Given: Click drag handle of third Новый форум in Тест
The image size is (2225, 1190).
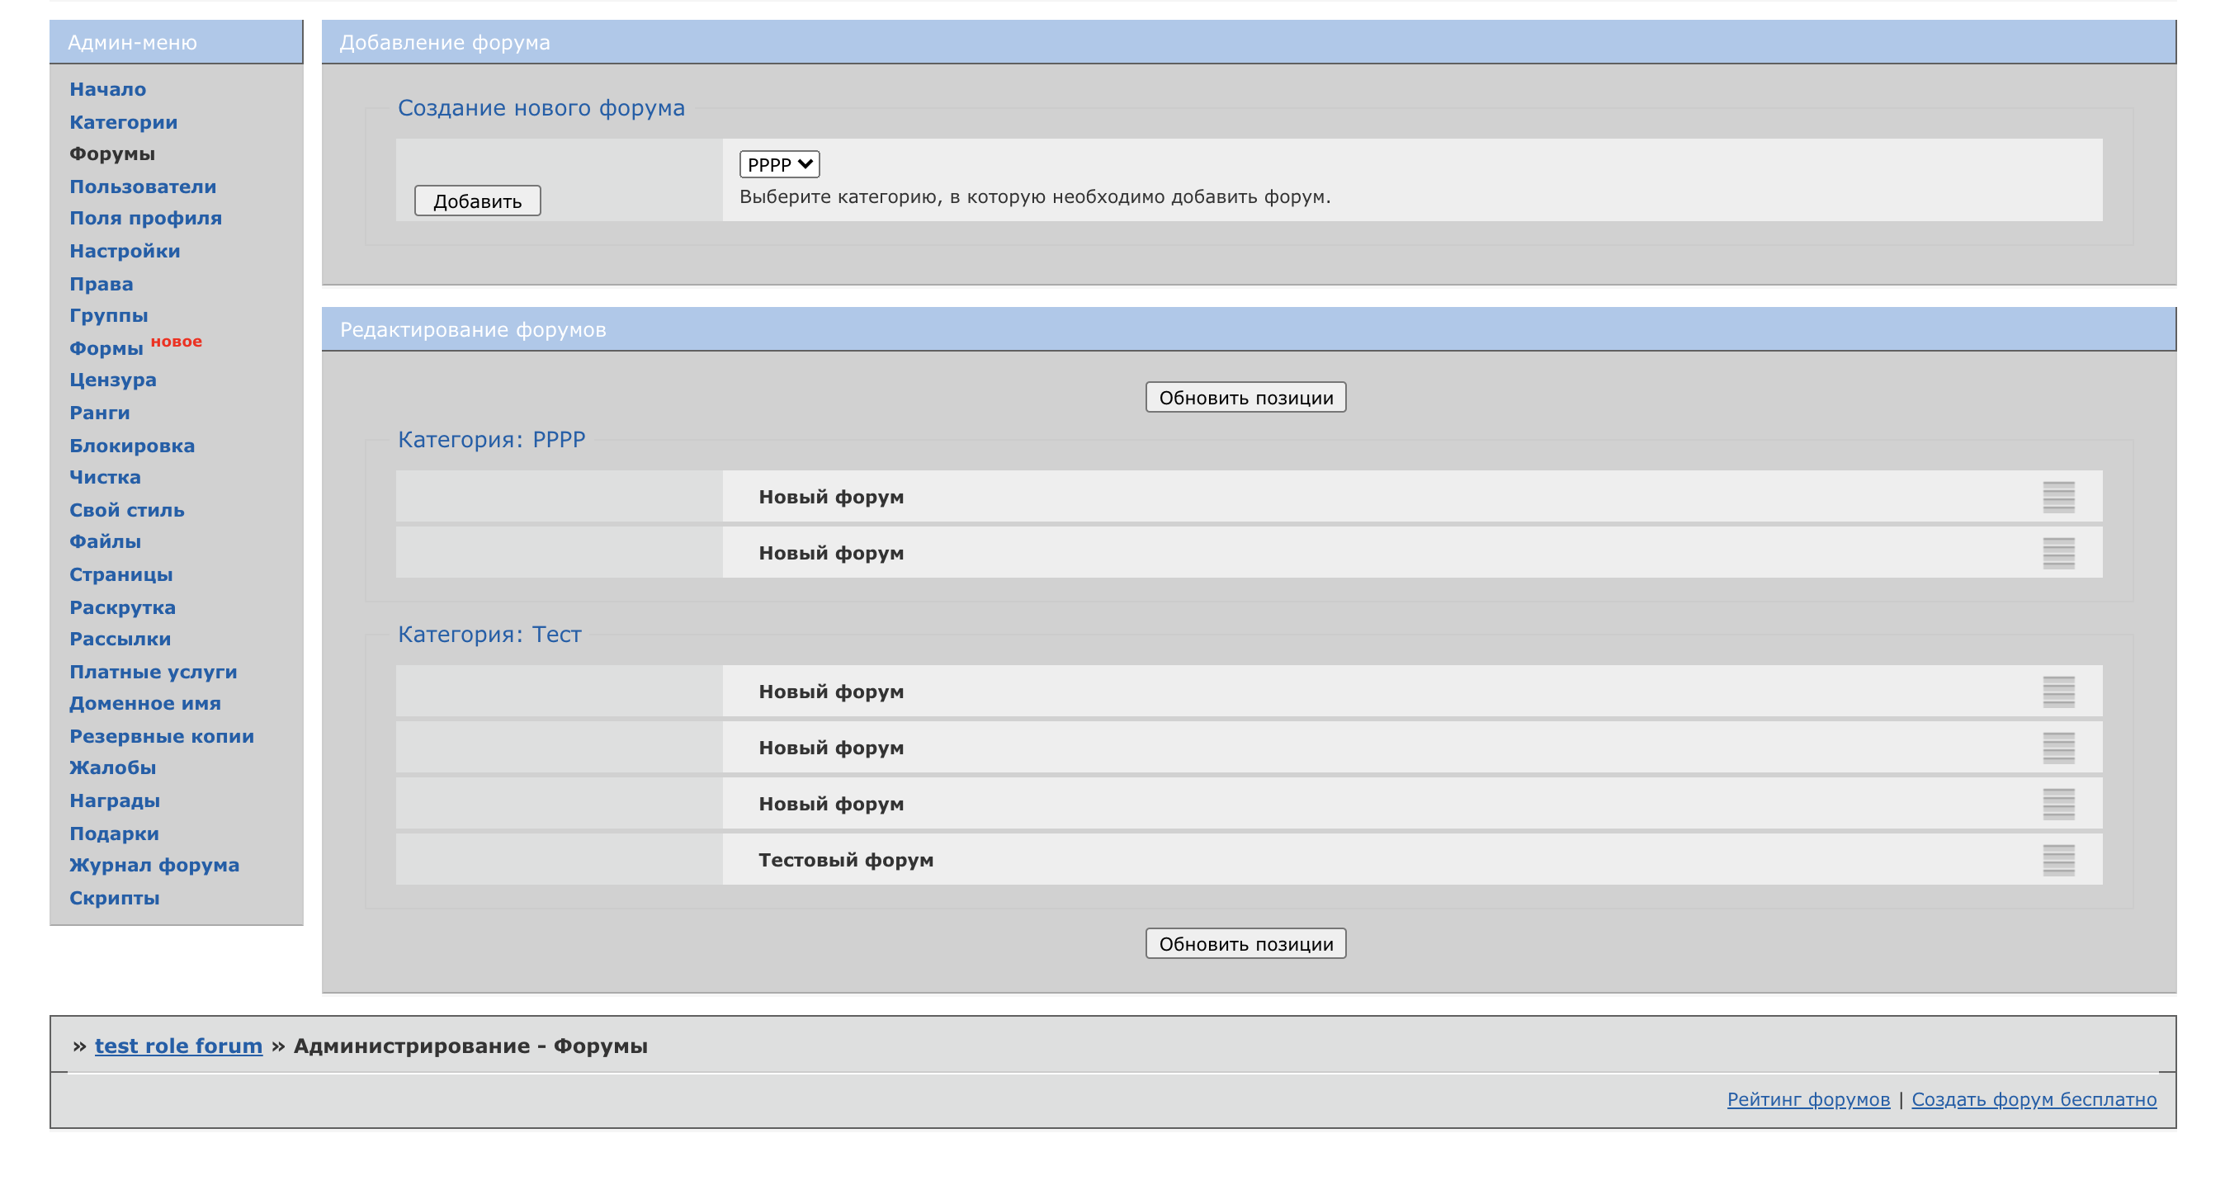Looking at the screenshot, I should [x=2058, y=803].
